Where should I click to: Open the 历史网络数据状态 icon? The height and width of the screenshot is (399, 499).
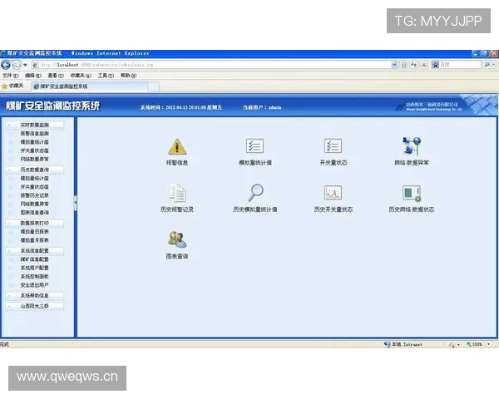coord(412,193)
